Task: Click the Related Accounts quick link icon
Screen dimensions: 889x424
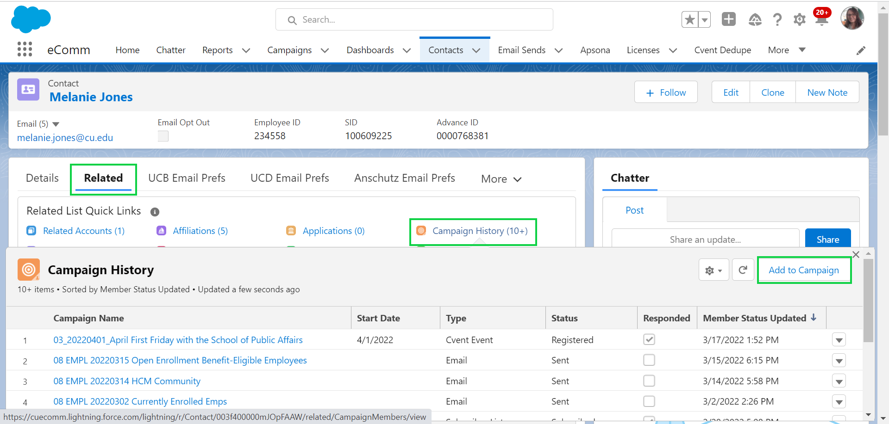Action: (31, 230)
